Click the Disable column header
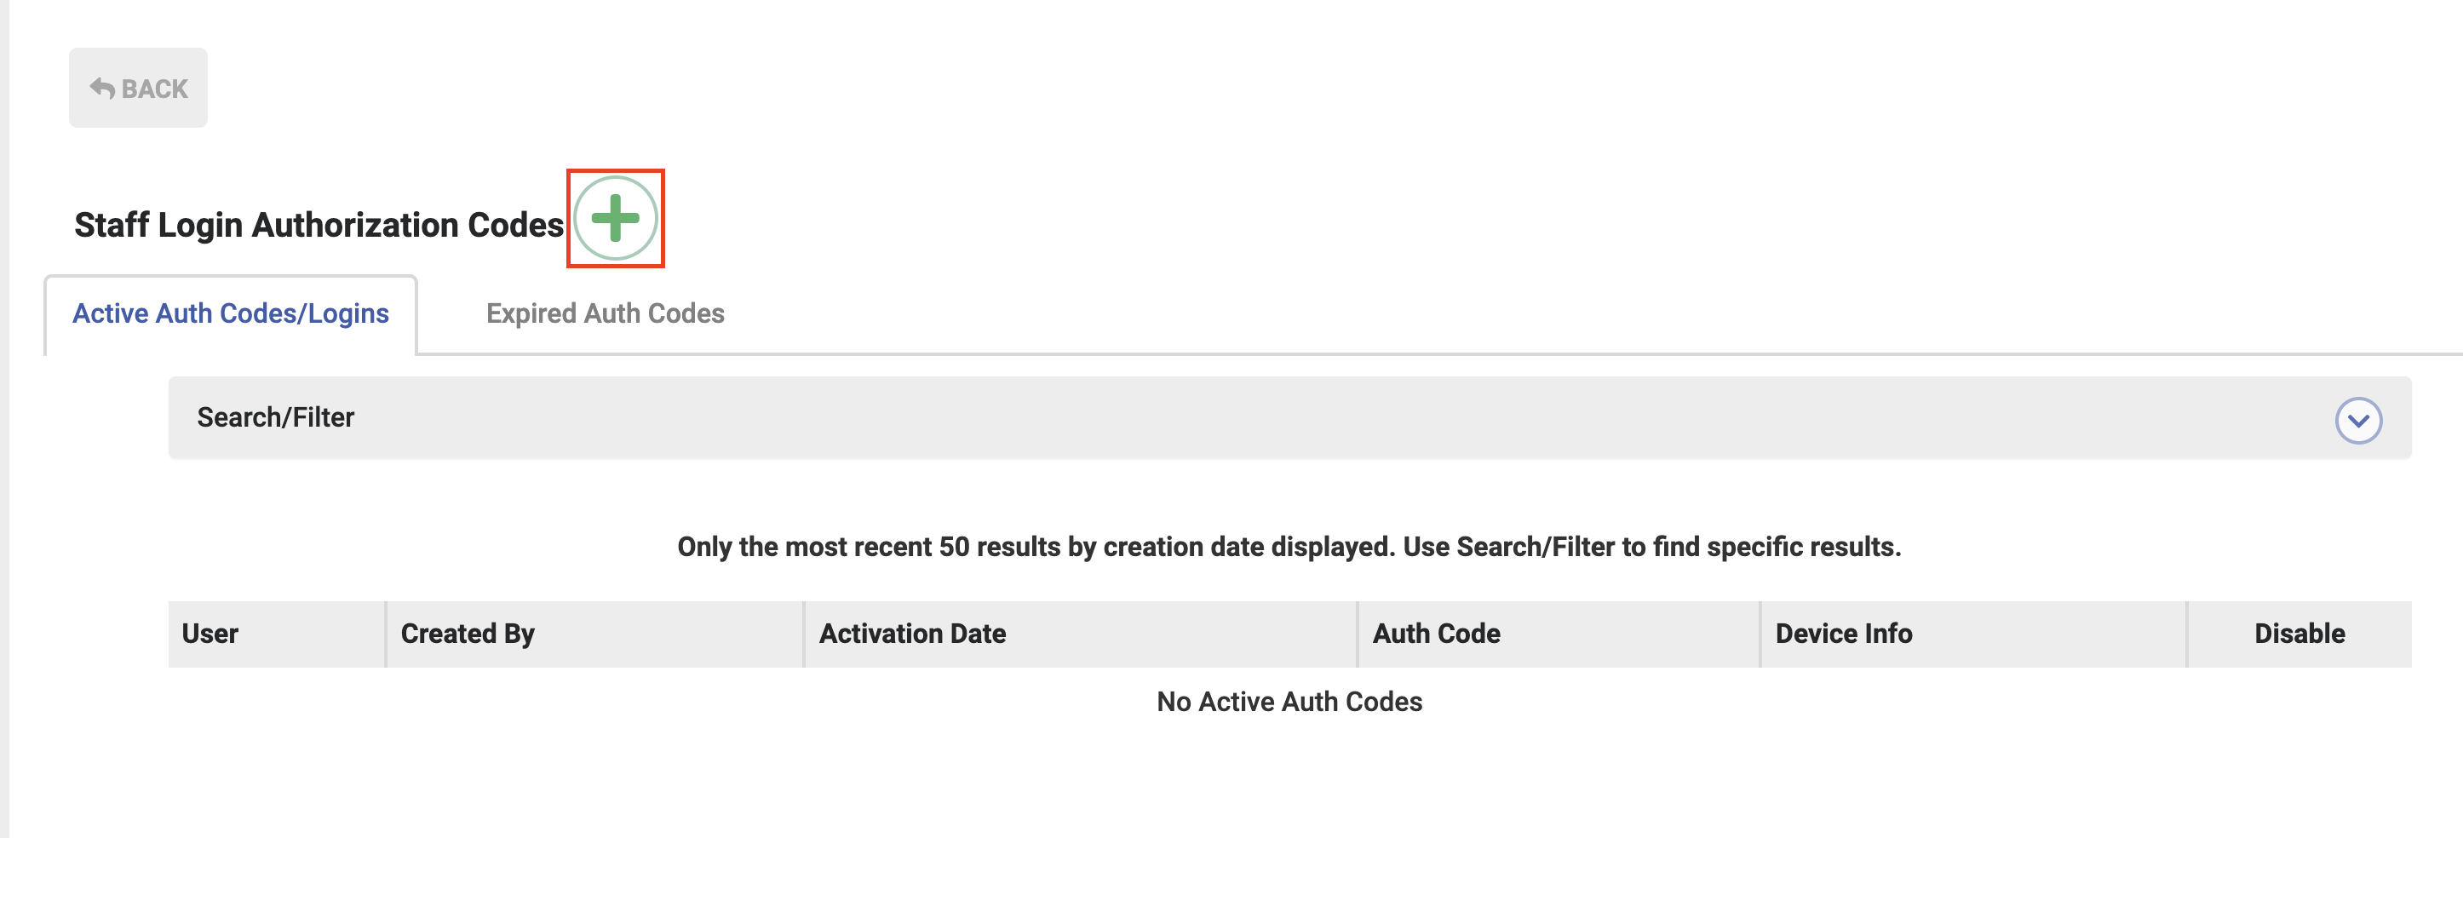 (x=2299, y=634)
